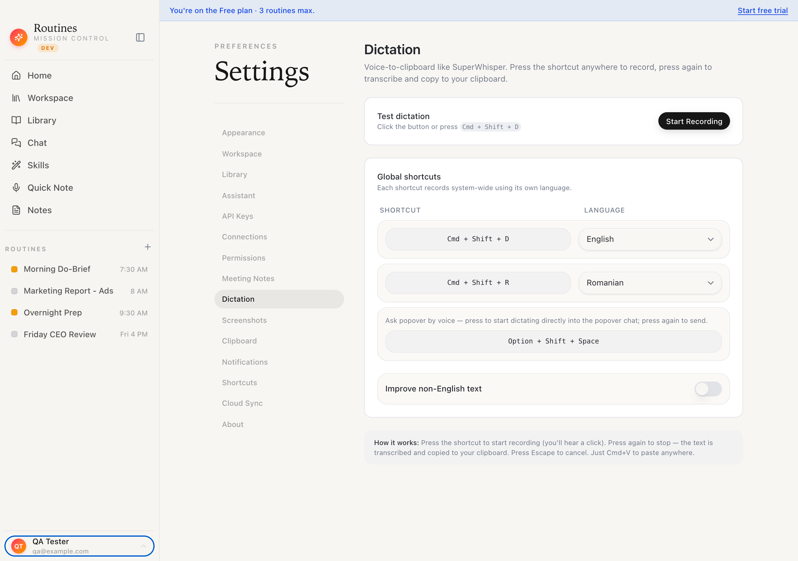Open the Romanian language dropdown
Image resolution: width=798 pixels, height=561 pixels.
tap(650, 283)
